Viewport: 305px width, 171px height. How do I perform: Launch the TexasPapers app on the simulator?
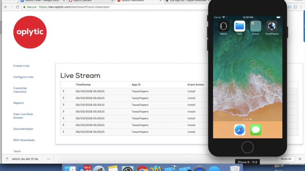click(x=272, y=26)
